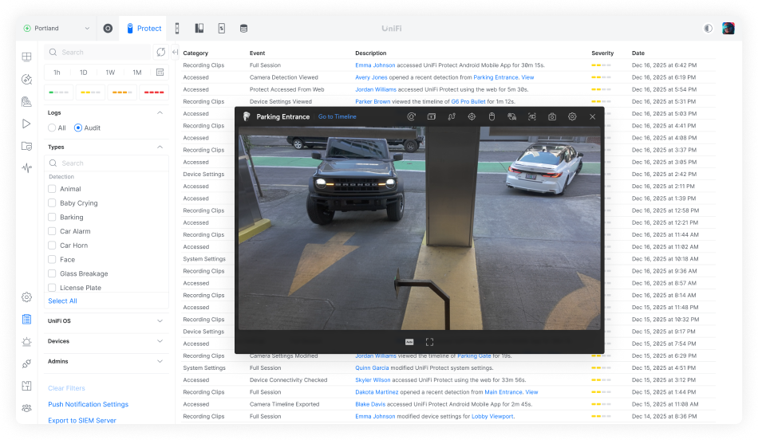Viewport: 758px width, 440px height.
Task: Select the 1W time range tab
Action: (x=110, y=73)
